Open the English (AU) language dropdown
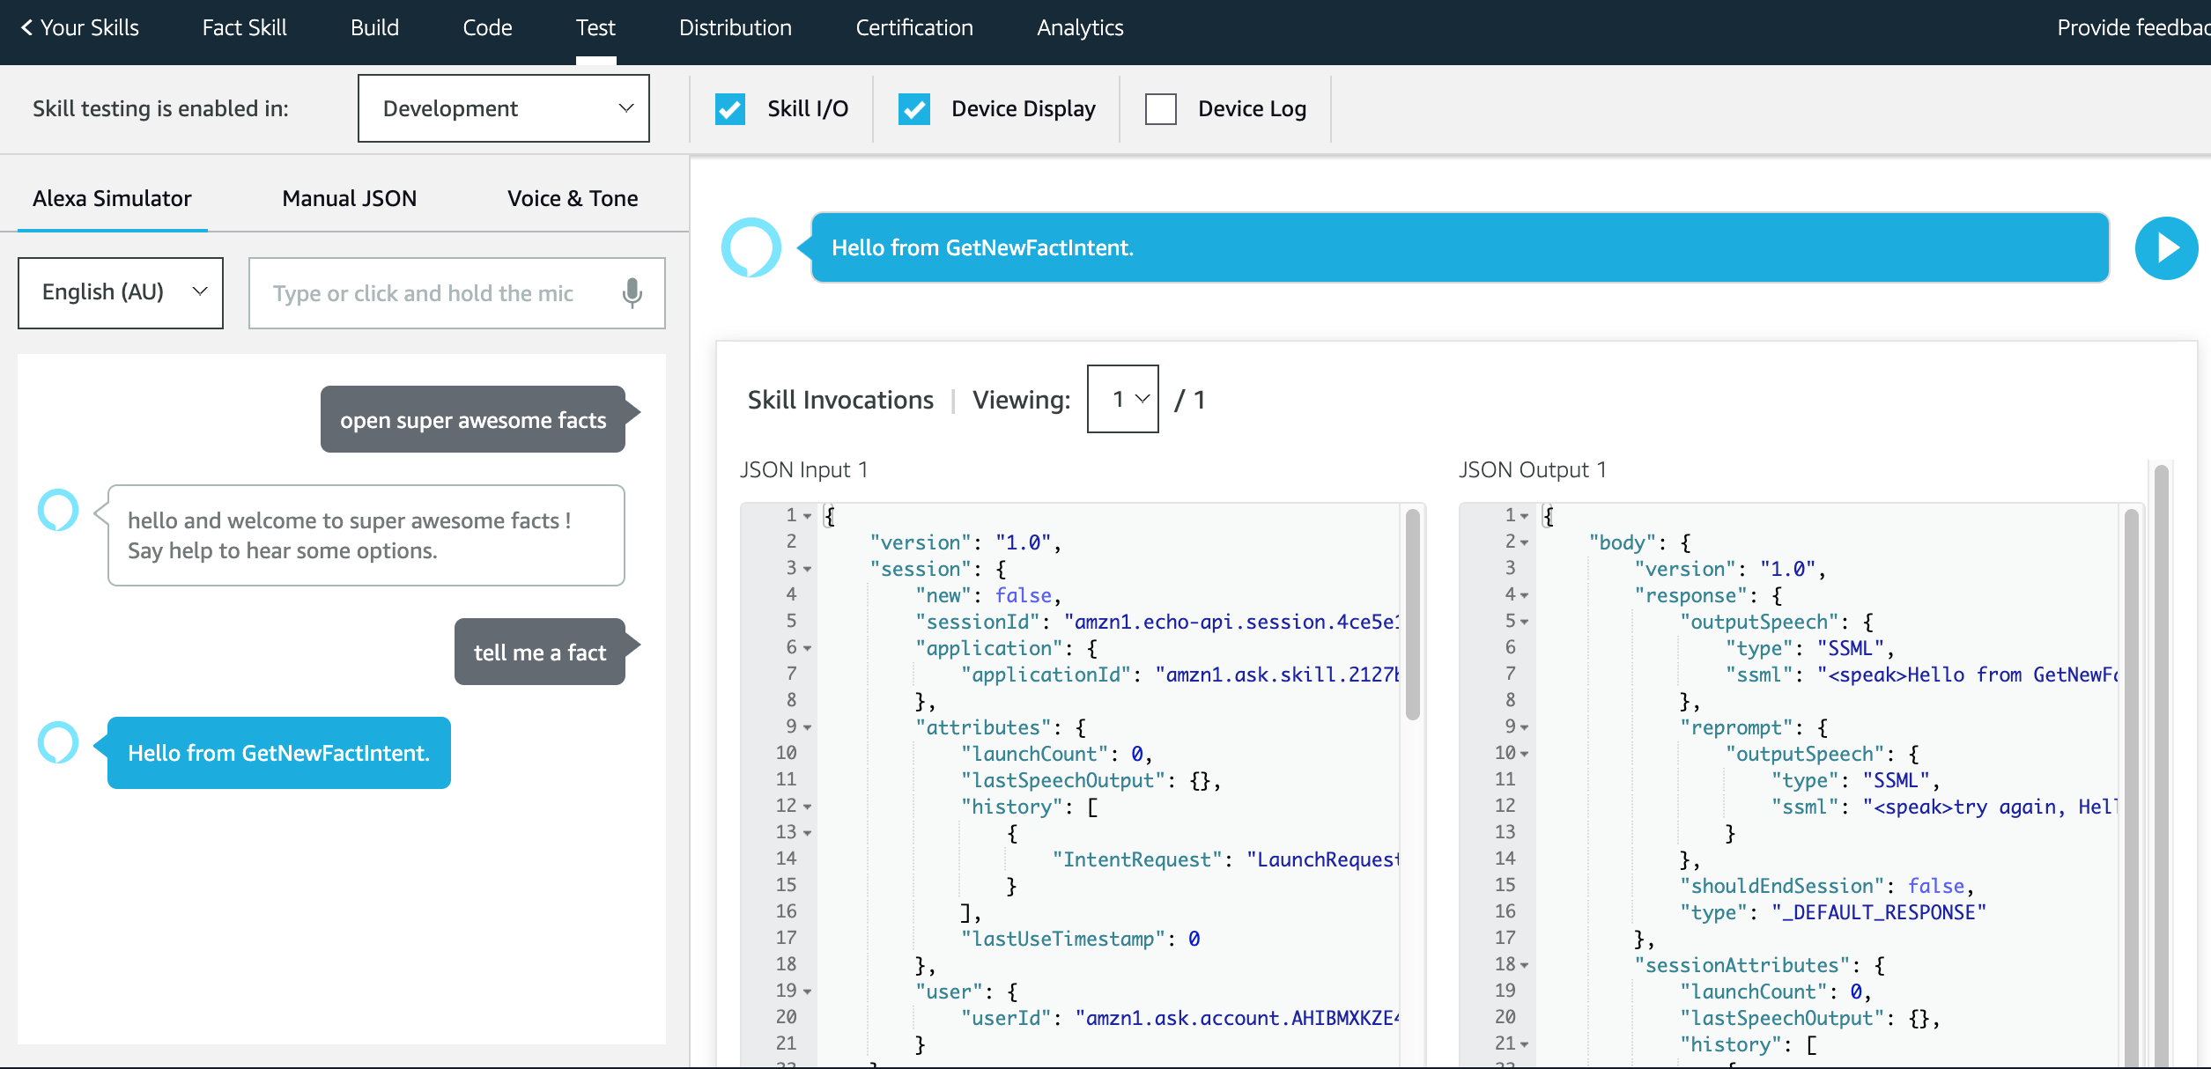 [x=121, y=292]
